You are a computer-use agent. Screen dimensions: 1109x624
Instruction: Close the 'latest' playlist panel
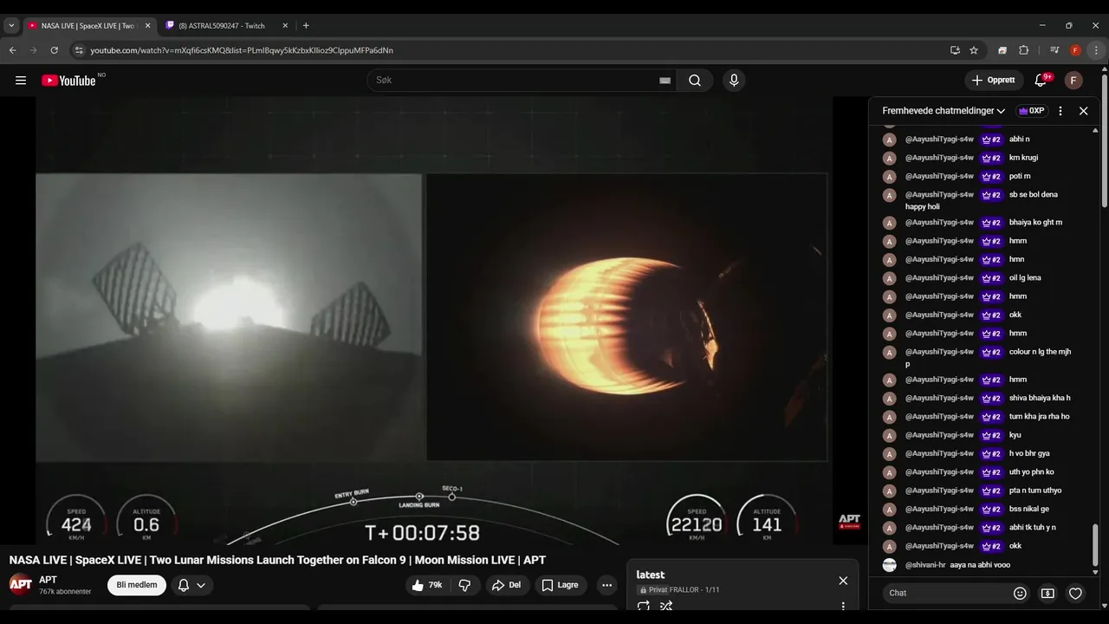843,581
